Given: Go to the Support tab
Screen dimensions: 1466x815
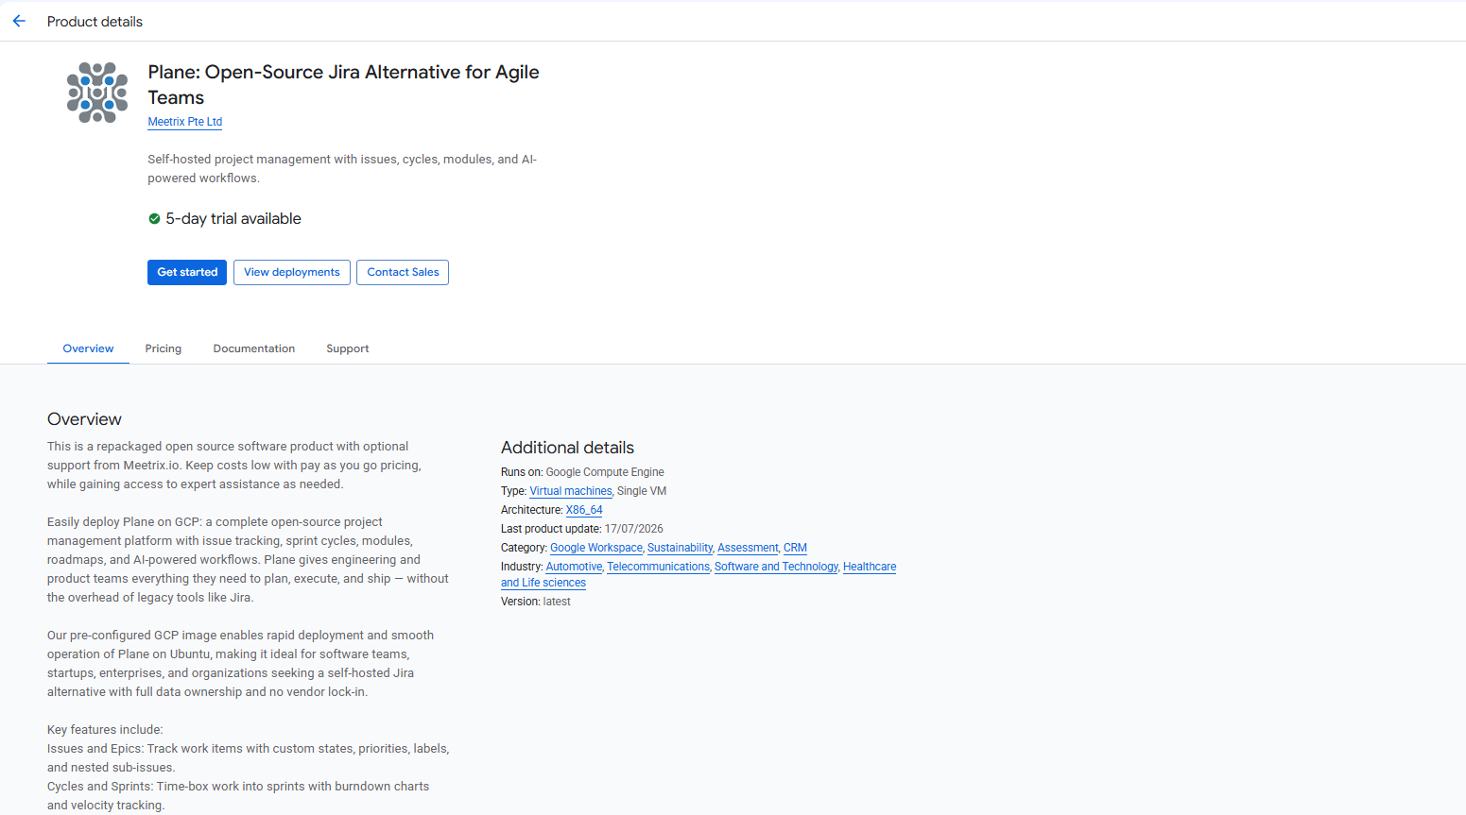Looking at the screenshot, I should pyautogui.click(x=348, y=348).
